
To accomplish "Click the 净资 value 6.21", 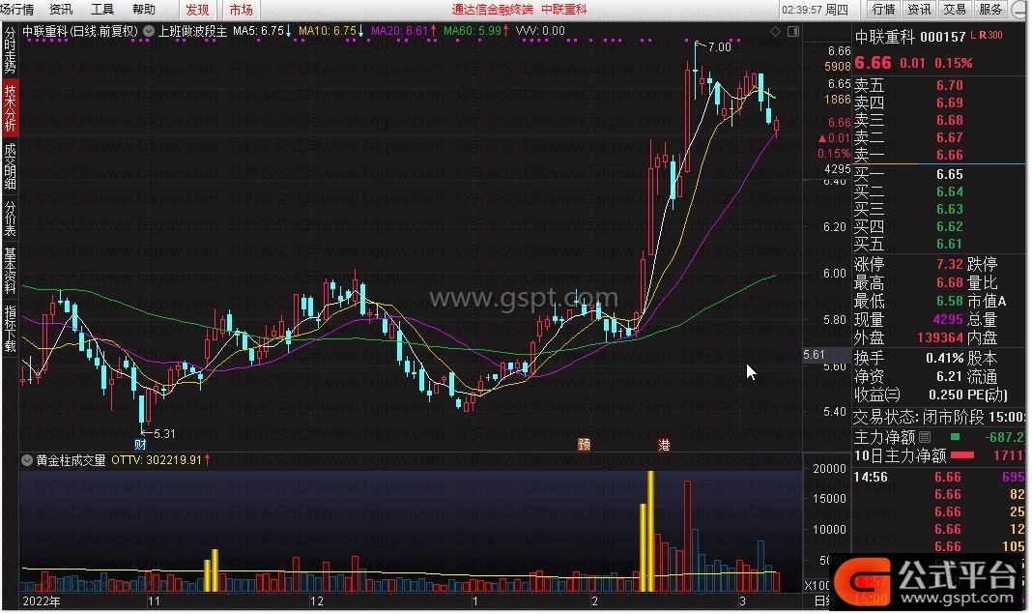I will [x=949, y=377].
